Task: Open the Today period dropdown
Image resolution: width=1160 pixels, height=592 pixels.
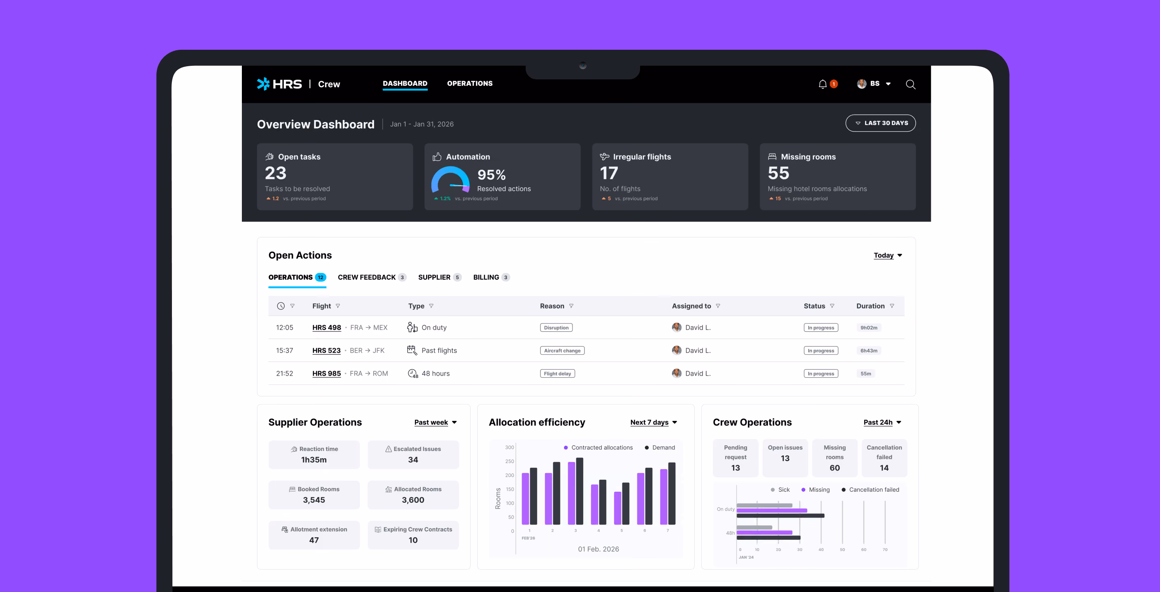Action: (888, 255)
